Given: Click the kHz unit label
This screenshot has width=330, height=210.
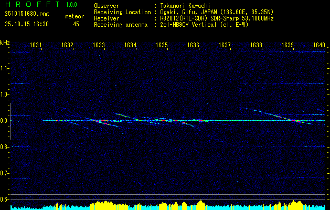Looking at the screenshot, I should pyautogui.click(x=5, y=43).
